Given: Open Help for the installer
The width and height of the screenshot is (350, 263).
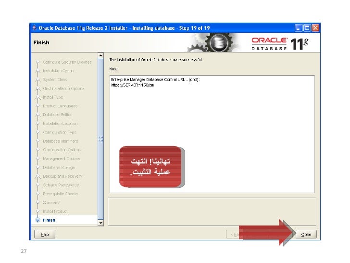Looking at the screenshot, I should pos(45,234).
